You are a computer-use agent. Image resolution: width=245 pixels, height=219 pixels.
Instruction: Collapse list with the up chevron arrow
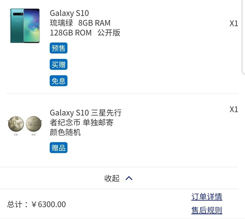coord(129,178)
